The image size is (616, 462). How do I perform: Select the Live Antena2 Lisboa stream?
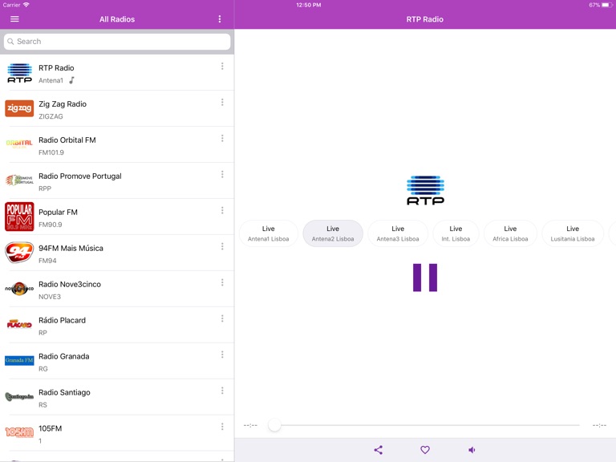click(x=333, y=233)
